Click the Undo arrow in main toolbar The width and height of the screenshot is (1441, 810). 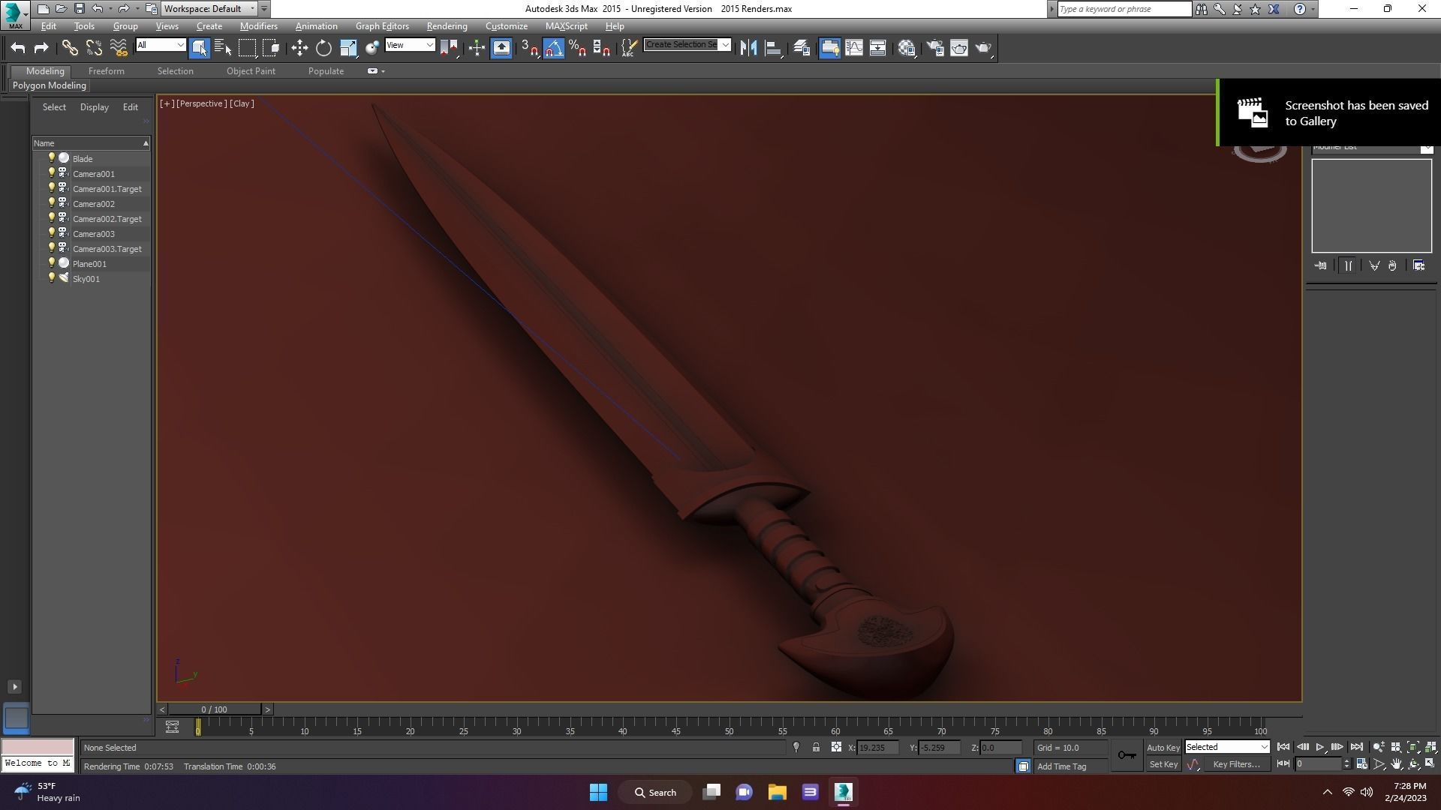click(x=18, y=48)
